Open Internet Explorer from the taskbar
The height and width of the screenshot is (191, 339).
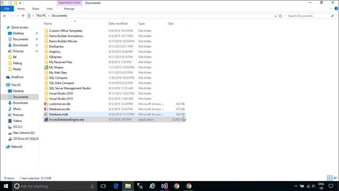coord(152,186)
